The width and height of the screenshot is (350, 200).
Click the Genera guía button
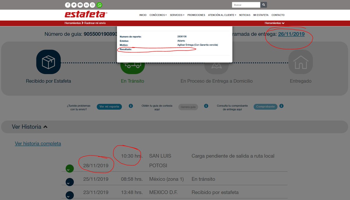tap(188, 107)
